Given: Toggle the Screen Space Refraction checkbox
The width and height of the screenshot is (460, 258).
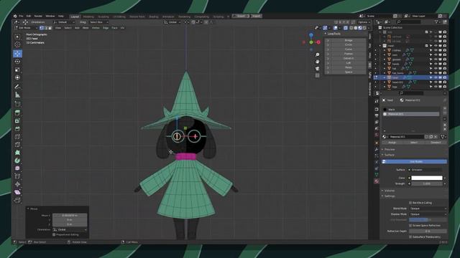Looking at the screenshot, I should (410, 226).
